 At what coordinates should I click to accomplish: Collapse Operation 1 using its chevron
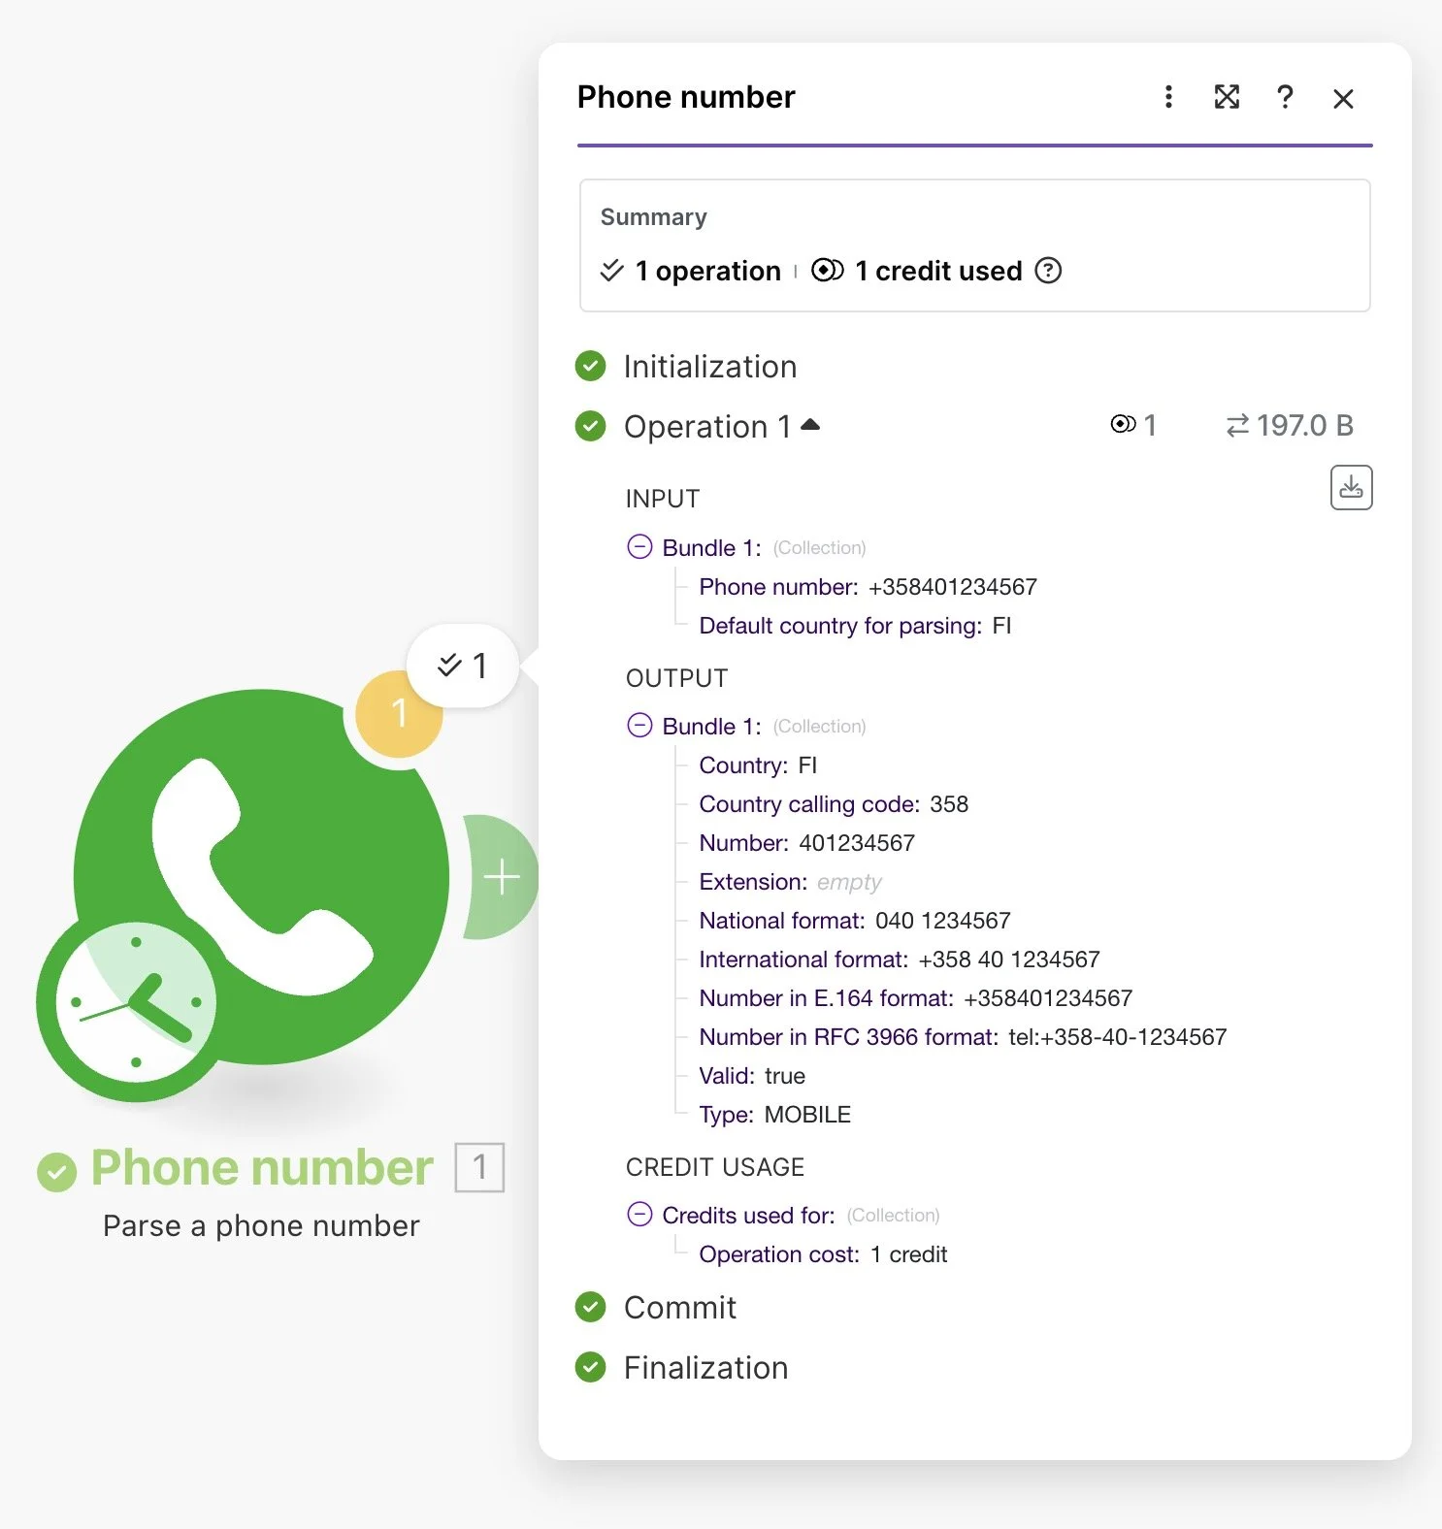coord(811,425)
